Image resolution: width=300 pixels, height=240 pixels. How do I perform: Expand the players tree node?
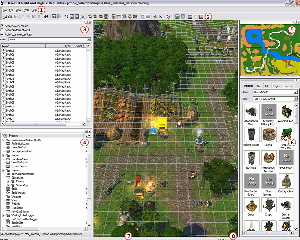[3, 170]
